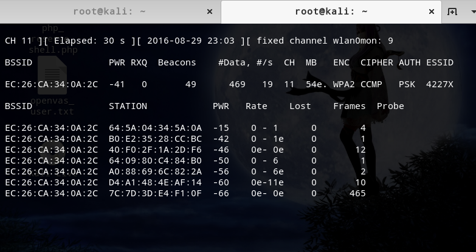
Task: Select the active second root@kali tab
Action: point(331,12)
